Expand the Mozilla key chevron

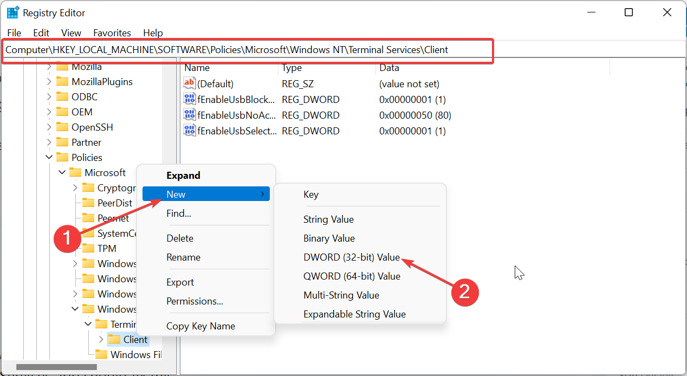coord(49,67)
